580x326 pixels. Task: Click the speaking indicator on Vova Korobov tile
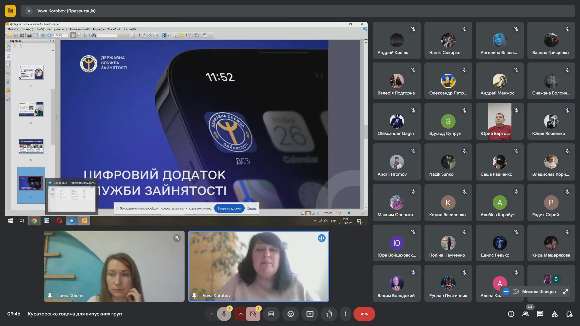coord(321,238)
